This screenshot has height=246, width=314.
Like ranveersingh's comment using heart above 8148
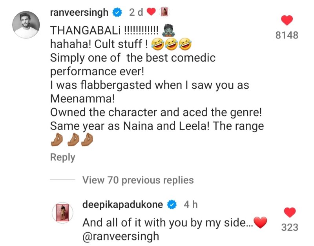[287, 20]
